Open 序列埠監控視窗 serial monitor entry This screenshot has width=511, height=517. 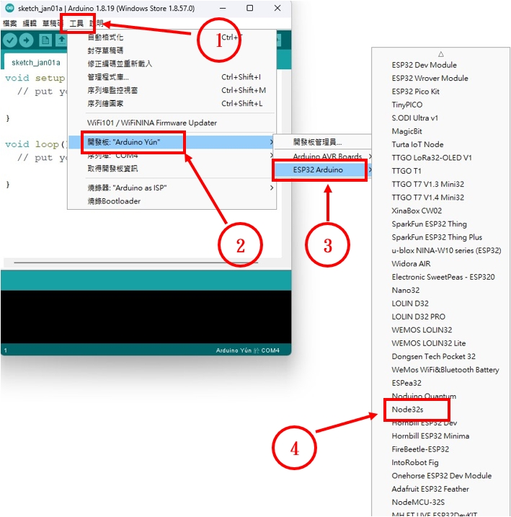tap(172, 90)
